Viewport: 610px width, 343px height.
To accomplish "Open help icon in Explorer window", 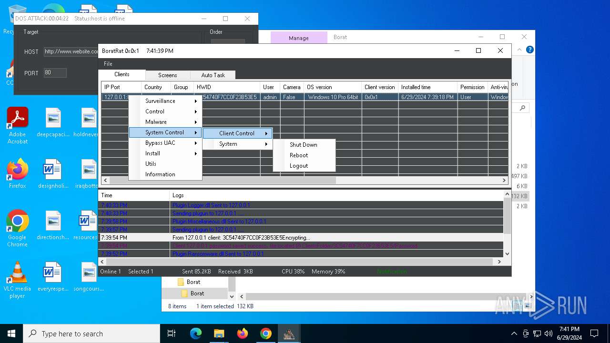I will point(529,50).
